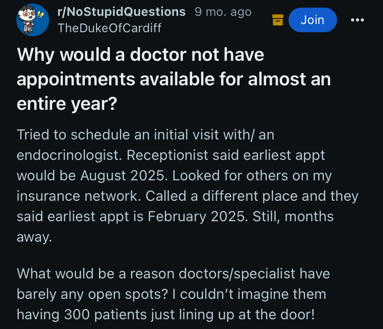Click the words "entire year?" in the title
The width and height of the screenshot is (383, 329).
click(x=67, y=104)
